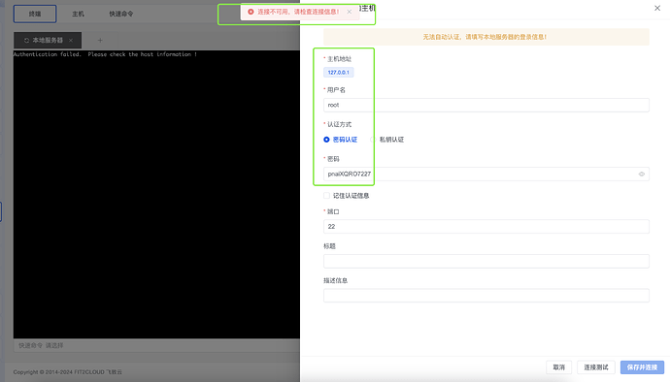
Task: Add a new terminal tab with the plus icon
Action: (100, 40)
